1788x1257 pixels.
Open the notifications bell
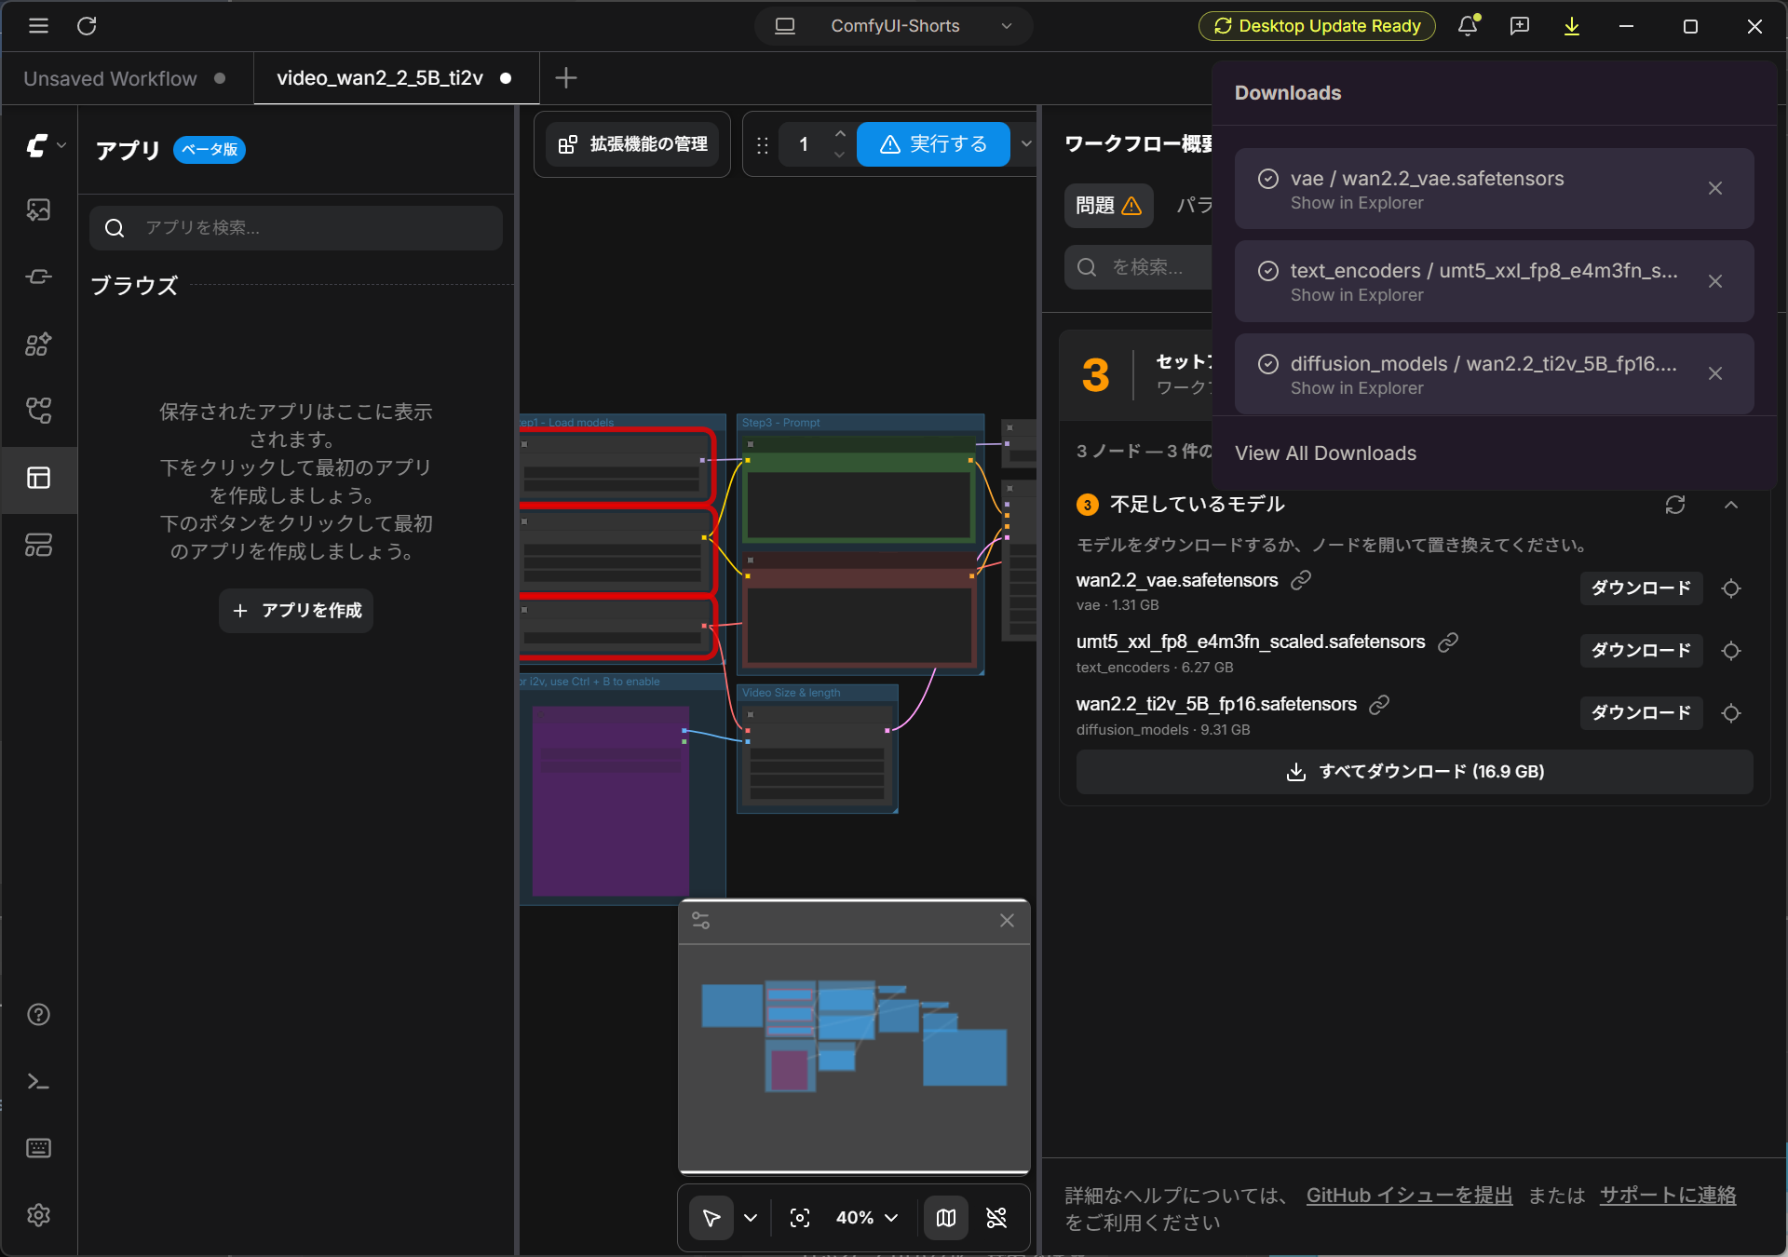pyautogui.click(x=1468, y=26)
